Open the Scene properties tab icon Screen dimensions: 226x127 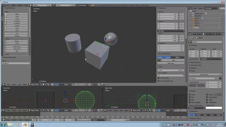pos(199,34)
